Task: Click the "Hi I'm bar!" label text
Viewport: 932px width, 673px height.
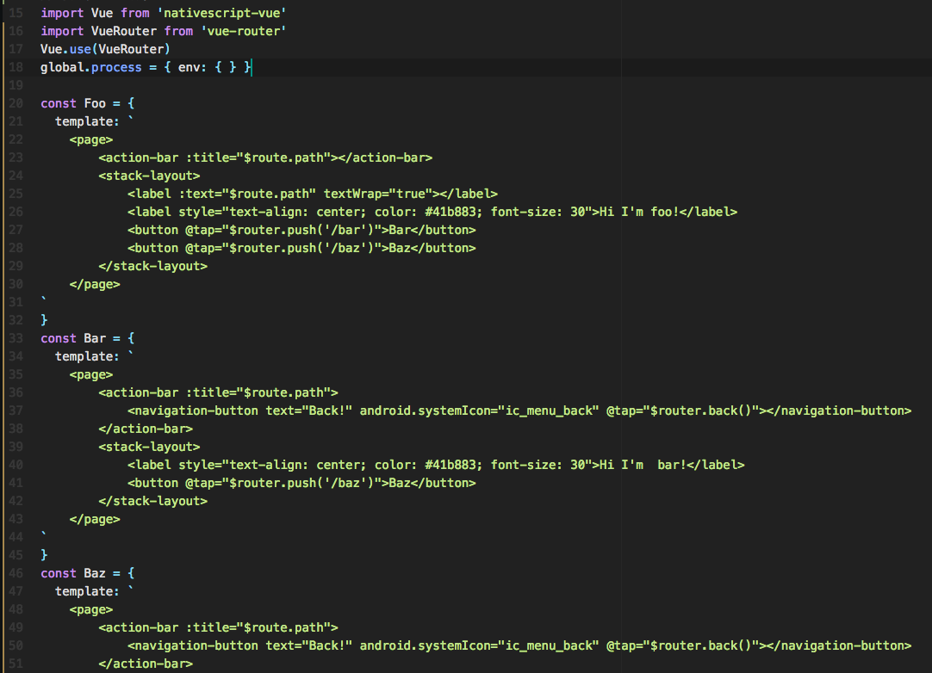Action: point(643,465)
